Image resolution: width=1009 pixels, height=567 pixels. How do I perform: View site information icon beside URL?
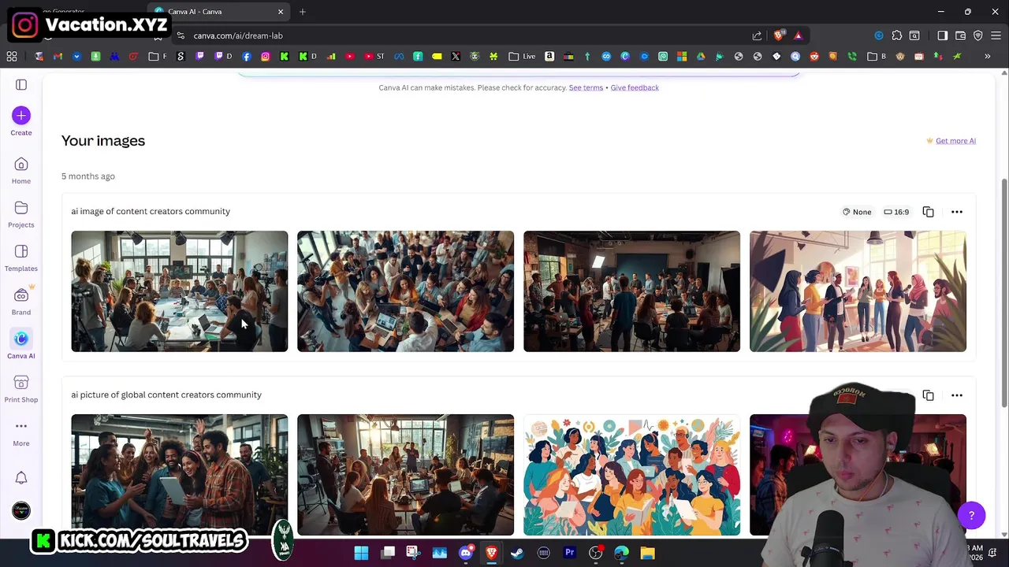(x=181, y=35)
